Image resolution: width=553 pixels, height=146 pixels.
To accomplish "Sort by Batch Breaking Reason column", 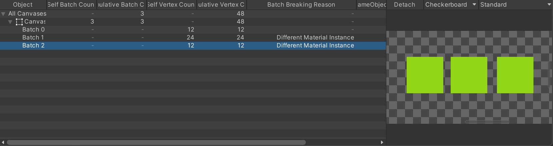I will point(301,5).
